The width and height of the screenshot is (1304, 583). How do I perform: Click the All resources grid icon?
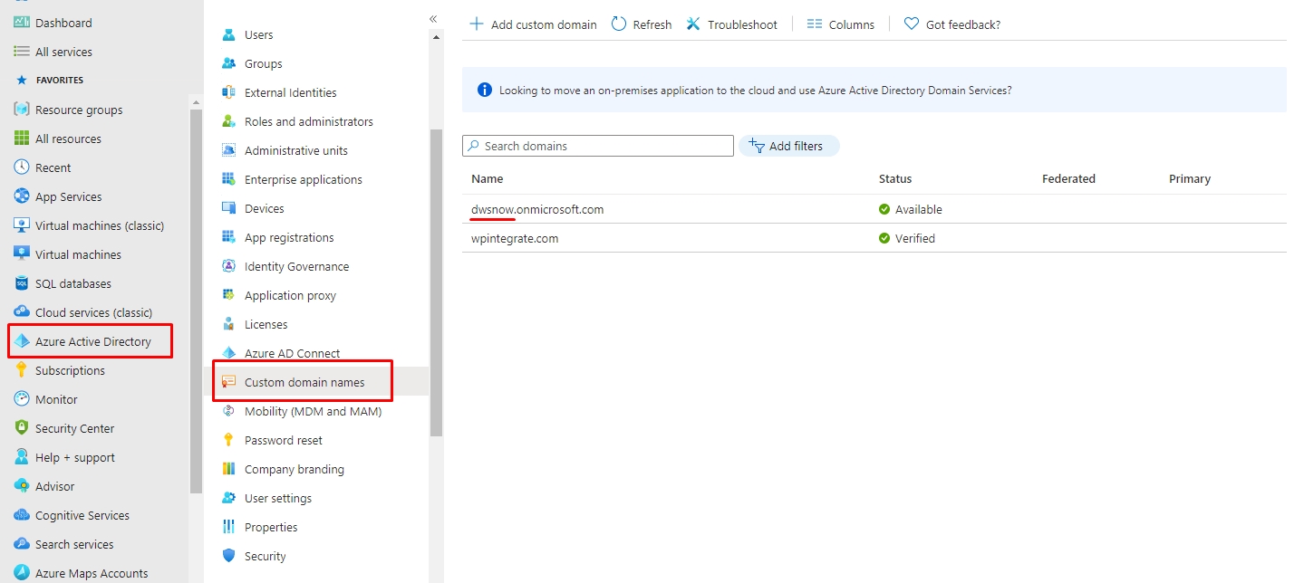click(22, 139)
